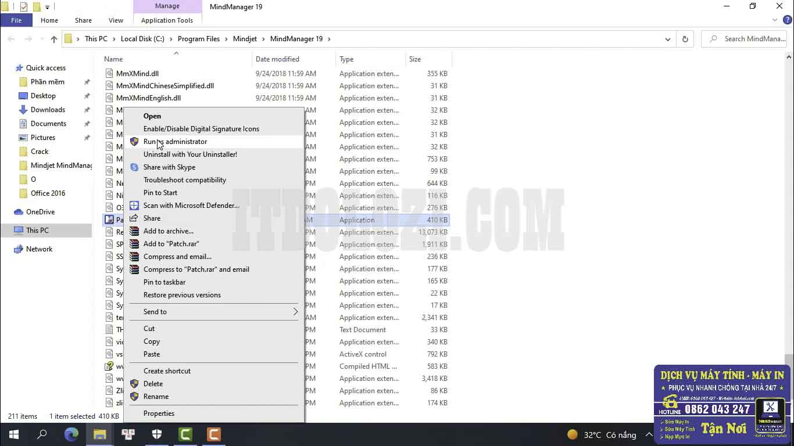Select Run as administrator from the context menu
The image size is (794, 446).
pyautogui.click(x=176, y=141)
